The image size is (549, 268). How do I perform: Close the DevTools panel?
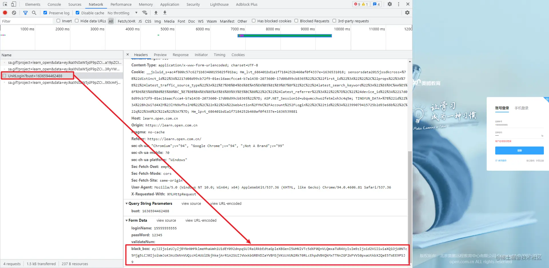408,4
